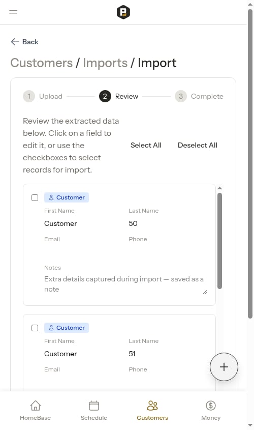Open the hamburger menu icon
The width and height of the screenshot is (254, 430).
tap(13, 12)
